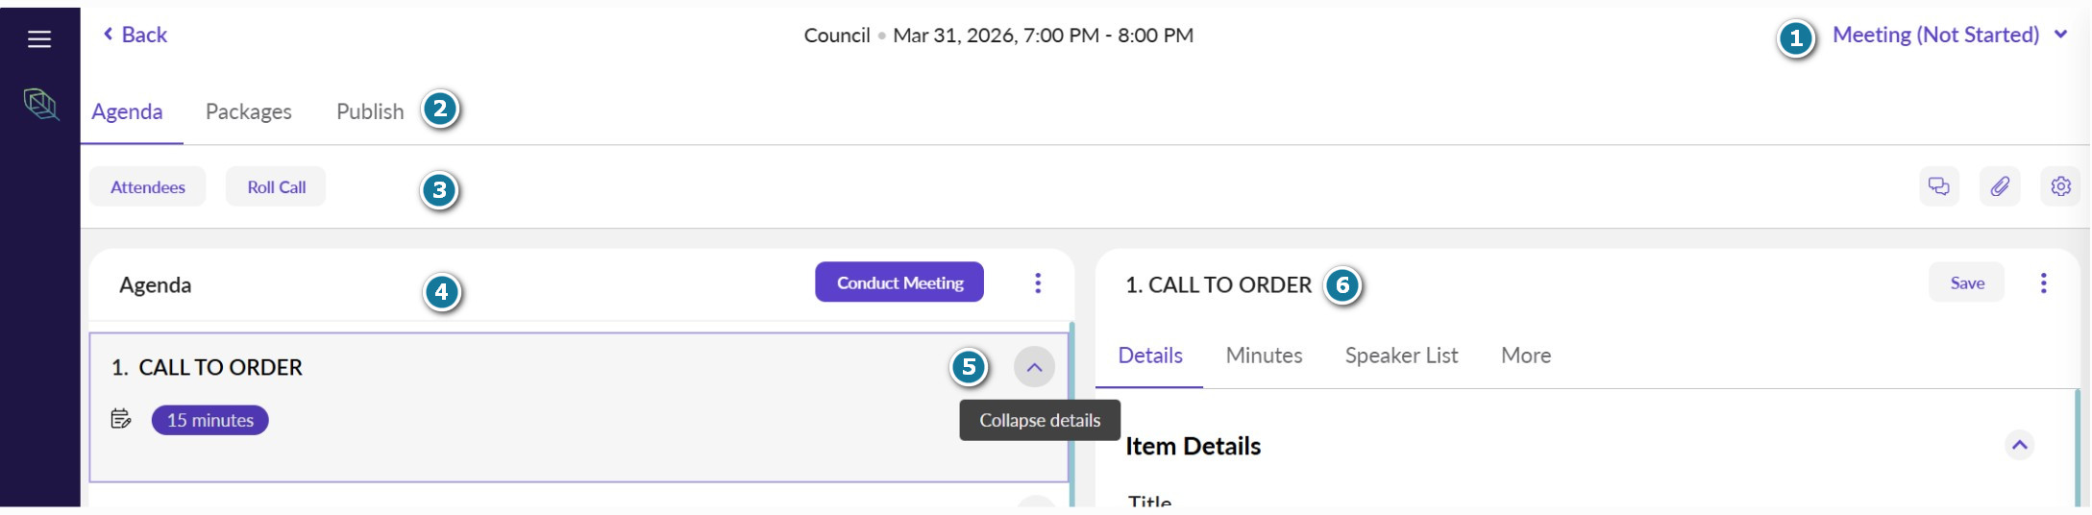Open the hamburger navigation menu
Image resolution: width=2092 pixels, height=515 pixels.
pyautogui.click(x=39, y=39)
